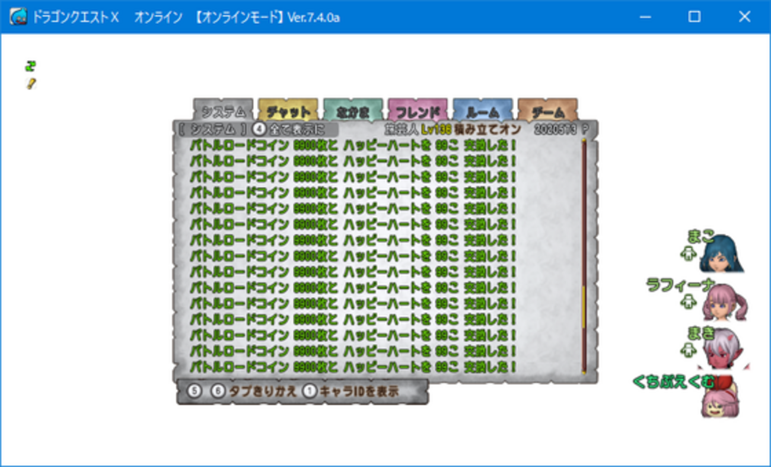Open the ルーム tab
Screen dimensions: 771x467
click(x=482, y=109)
